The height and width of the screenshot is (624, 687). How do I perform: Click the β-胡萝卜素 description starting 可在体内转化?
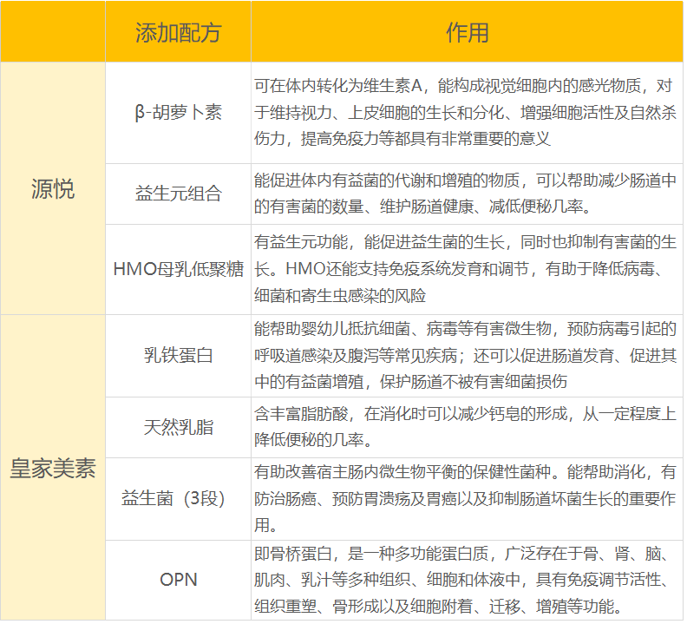[467, 113]
